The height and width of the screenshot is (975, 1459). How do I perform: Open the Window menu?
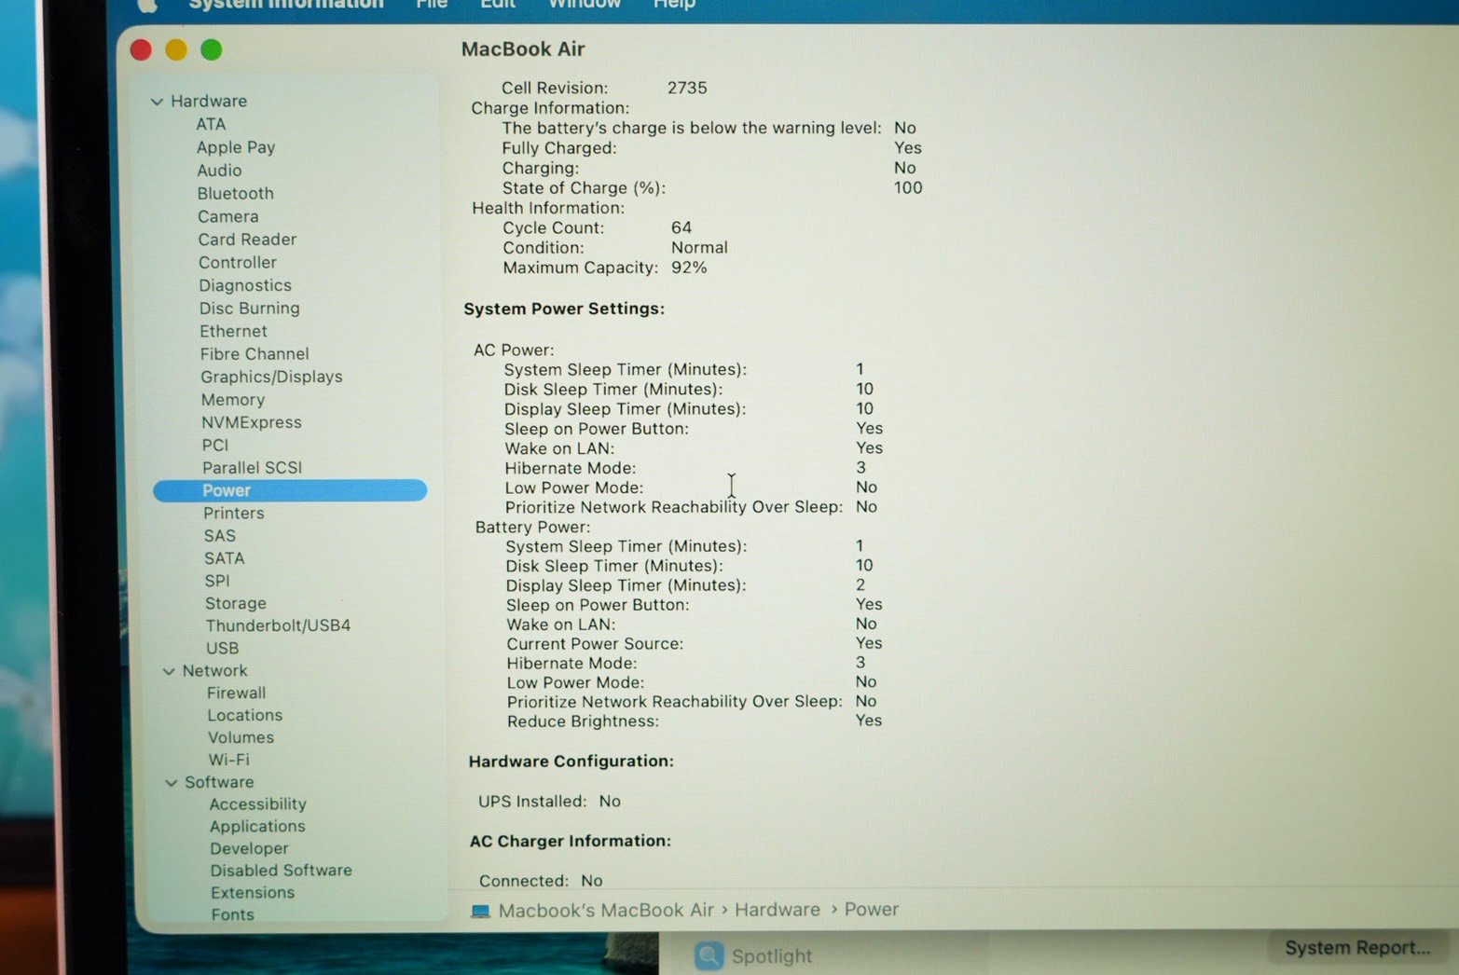click(585, 5)
